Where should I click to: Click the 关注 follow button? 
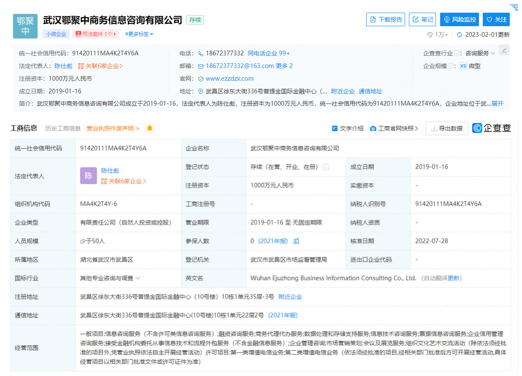pos(496,19)
